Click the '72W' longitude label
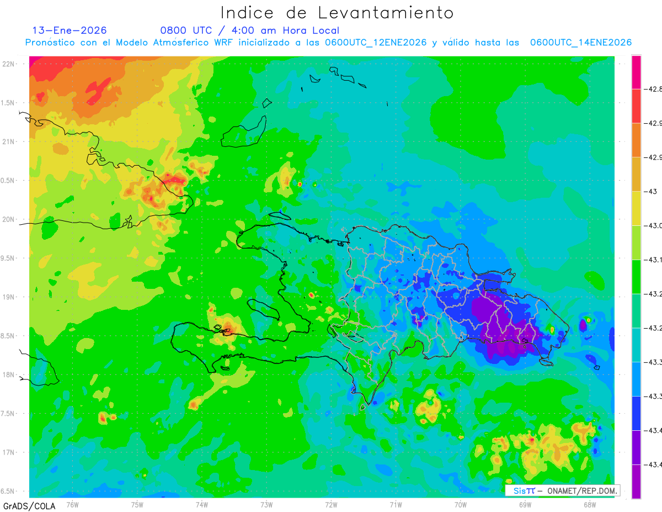 [x=331, y=504]
